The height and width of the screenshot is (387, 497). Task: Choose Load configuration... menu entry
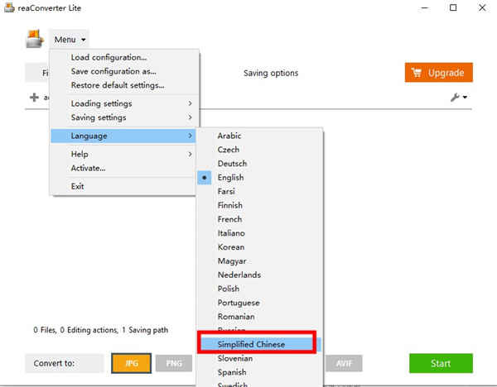pos(123,58)
